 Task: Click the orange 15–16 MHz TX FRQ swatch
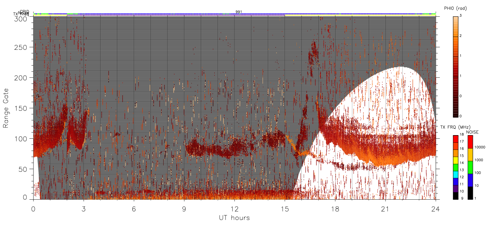(x=455, y=152)
